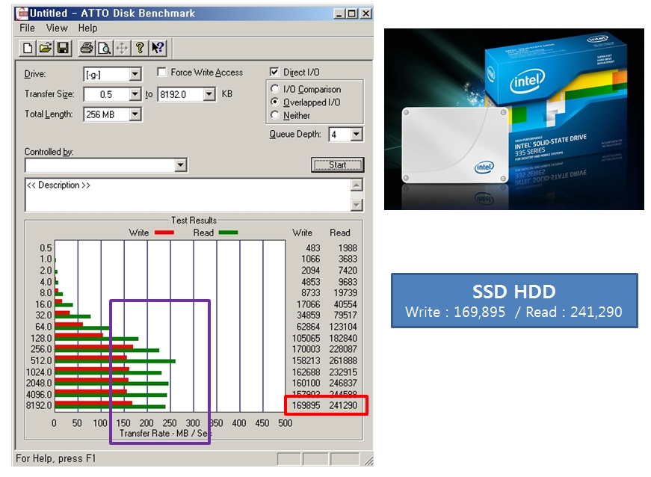Open the Transfer Size maximum dropdown showing 8192.0
The height and width of the screenshot is (477, 651).
pyautogui.click(x=209, y=94)
